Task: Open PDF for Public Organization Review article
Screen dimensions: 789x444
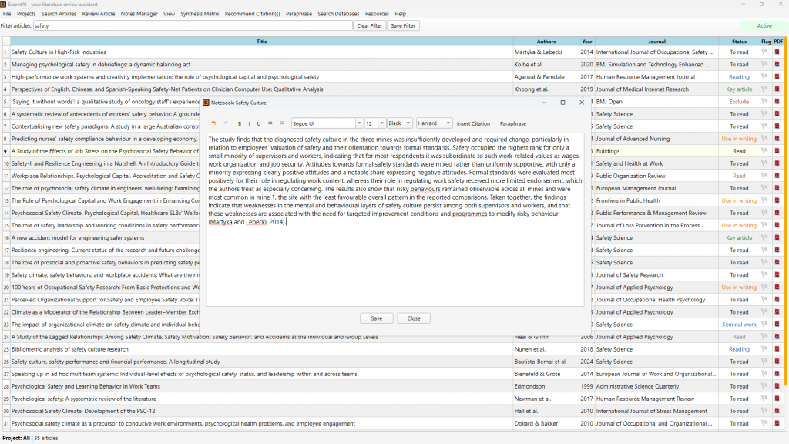Action: tap(777, 176)
